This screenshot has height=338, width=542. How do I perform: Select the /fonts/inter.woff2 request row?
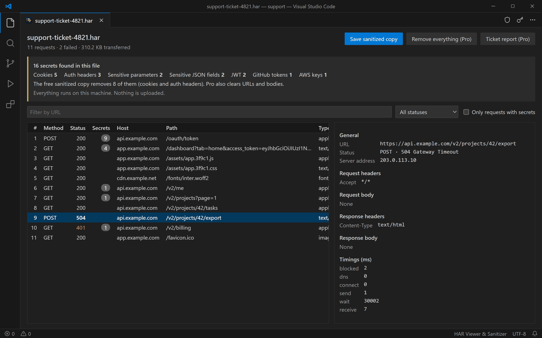(x=178, y=178)
